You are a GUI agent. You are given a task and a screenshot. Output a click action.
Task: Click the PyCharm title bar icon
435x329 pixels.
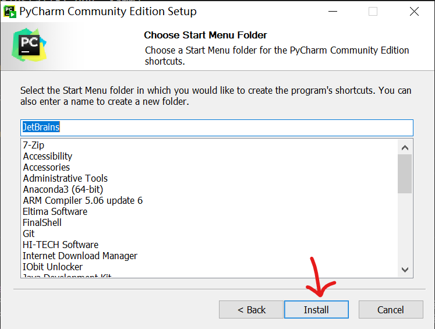[10, 12]
